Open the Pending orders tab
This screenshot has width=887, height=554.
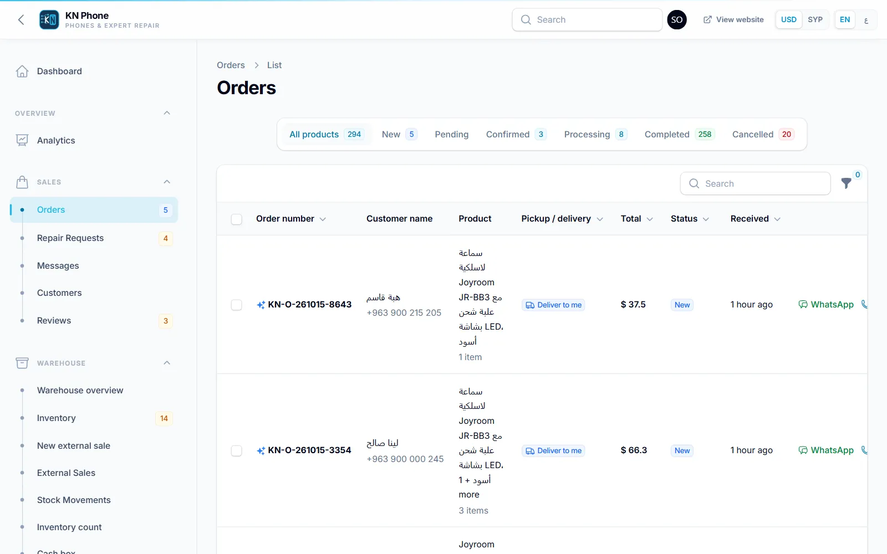click(451, 134)
